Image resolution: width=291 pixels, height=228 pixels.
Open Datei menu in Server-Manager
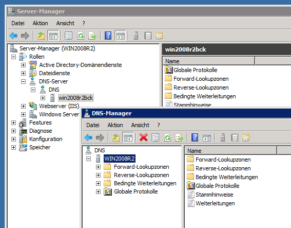pyautogui.click(x=18, y=23)
